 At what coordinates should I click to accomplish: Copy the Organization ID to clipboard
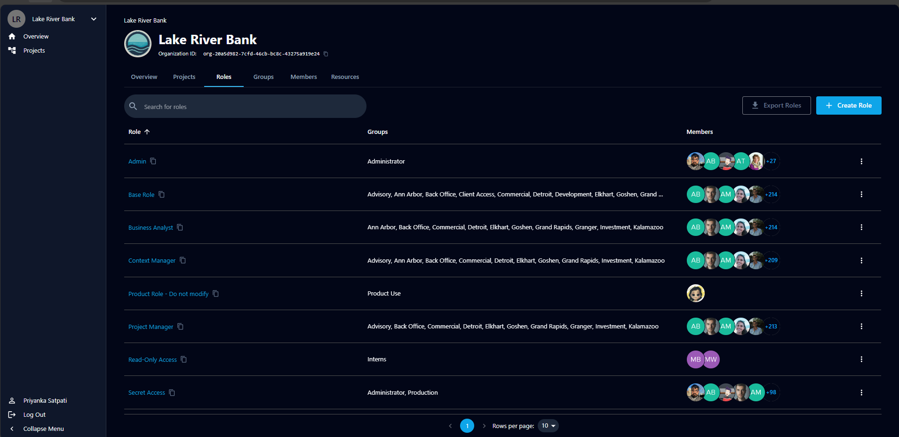[326, 54]
